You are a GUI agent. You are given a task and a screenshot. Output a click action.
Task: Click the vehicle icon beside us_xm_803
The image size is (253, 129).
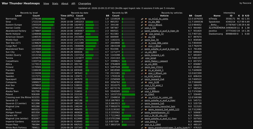[142, 52]
